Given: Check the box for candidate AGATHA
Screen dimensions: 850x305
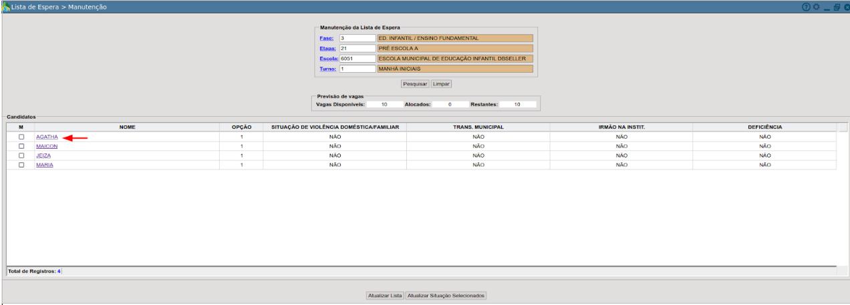Looking at the screenshot, I should tap(21, 137).
